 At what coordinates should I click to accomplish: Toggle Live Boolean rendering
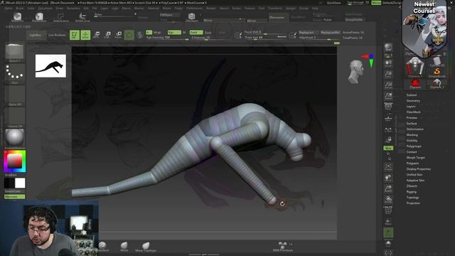57,35
